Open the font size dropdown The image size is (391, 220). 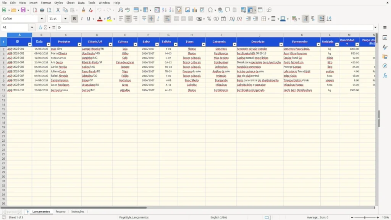[65, 19]
